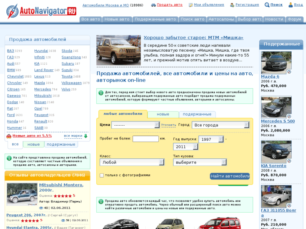Open the Форум nav tab
Image resolution: width=306 pixels, height=229 pixels.
click(x=295, y=19)
